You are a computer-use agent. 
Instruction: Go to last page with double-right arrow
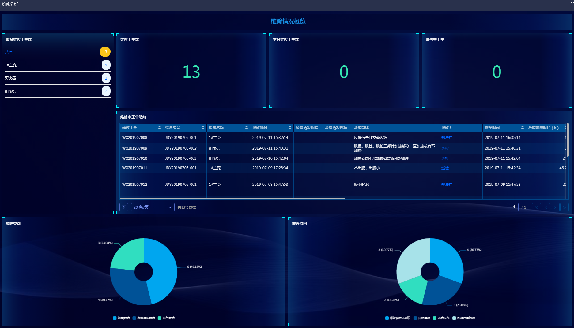[x=564, y=207]
